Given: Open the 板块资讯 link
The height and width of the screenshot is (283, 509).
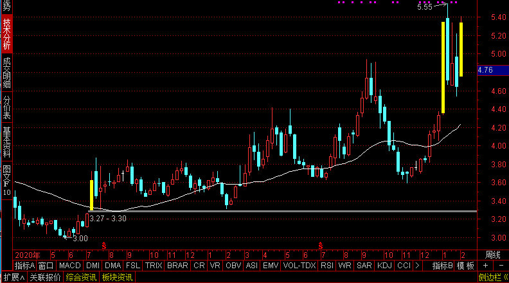Looking at the screenshot, I should point(117,278).
